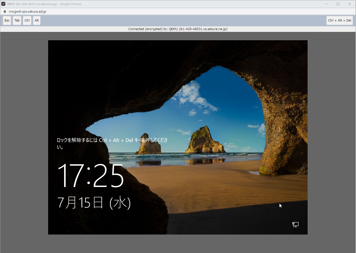The image size is (356, 253).
Task: Maximize the QEMU console window
Action: 338,4
